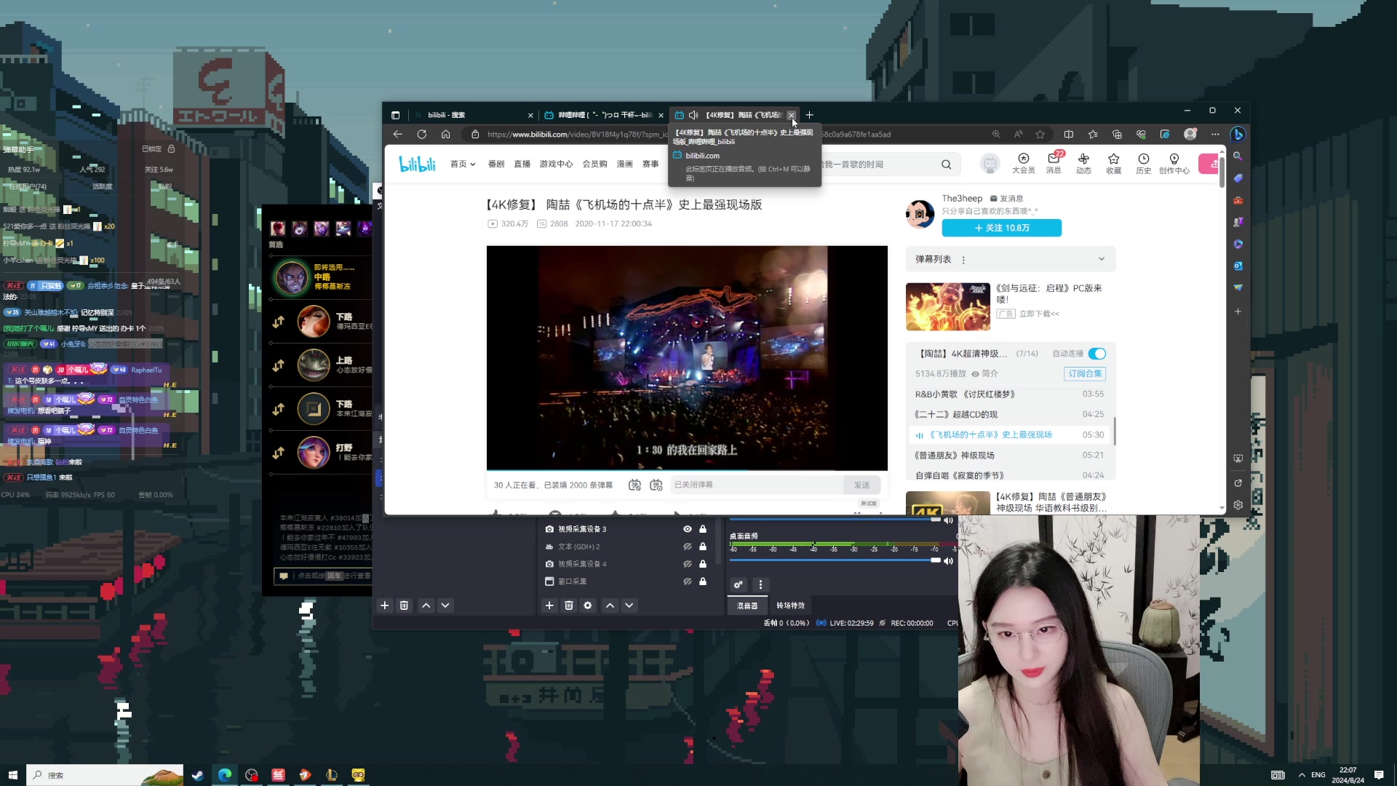
Task: Open 消息 messages with 22 badge
Action: [1054, 164]
